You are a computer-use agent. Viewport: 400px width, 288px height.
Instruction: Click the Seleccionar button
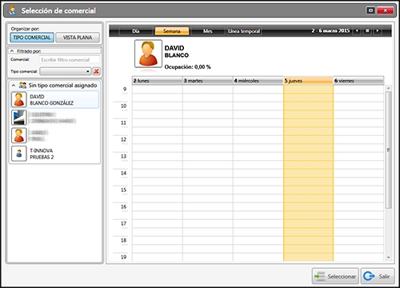click(x=335, y=276)
